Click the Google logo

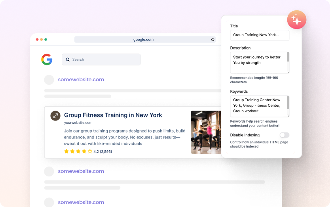pyautogui.click(x=47, y=59)
